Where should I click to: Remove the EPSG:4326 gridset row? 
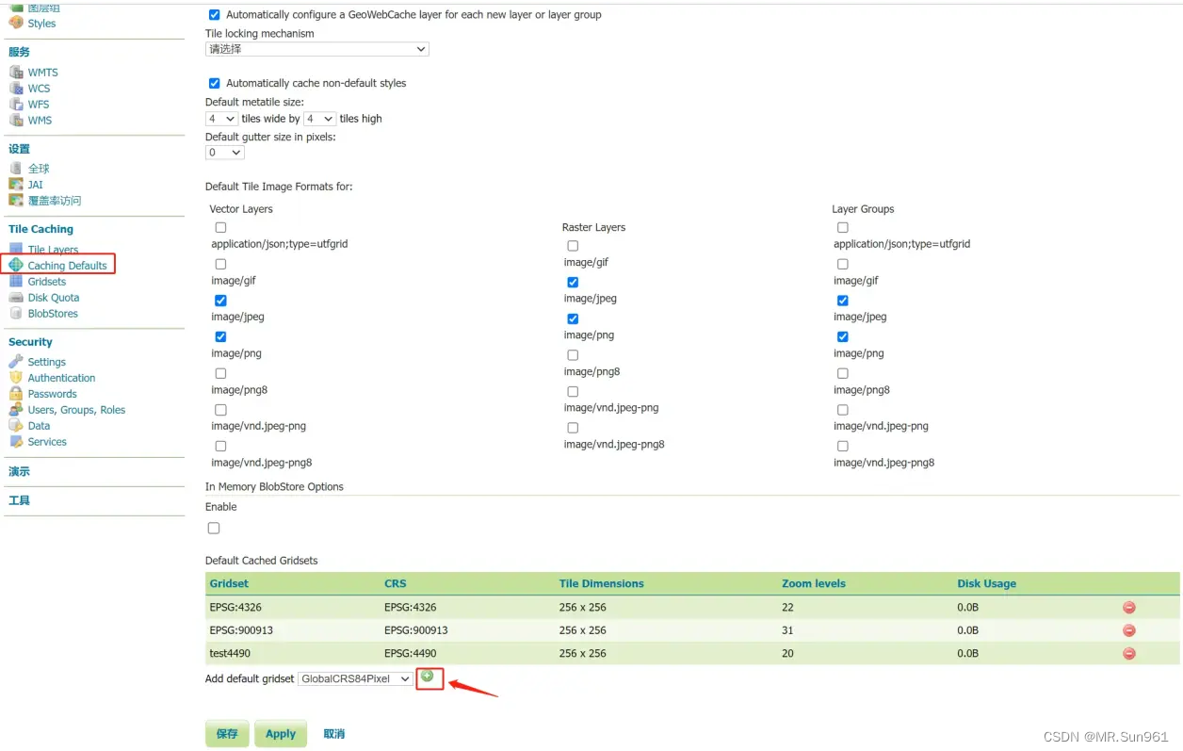(1129, 608)
